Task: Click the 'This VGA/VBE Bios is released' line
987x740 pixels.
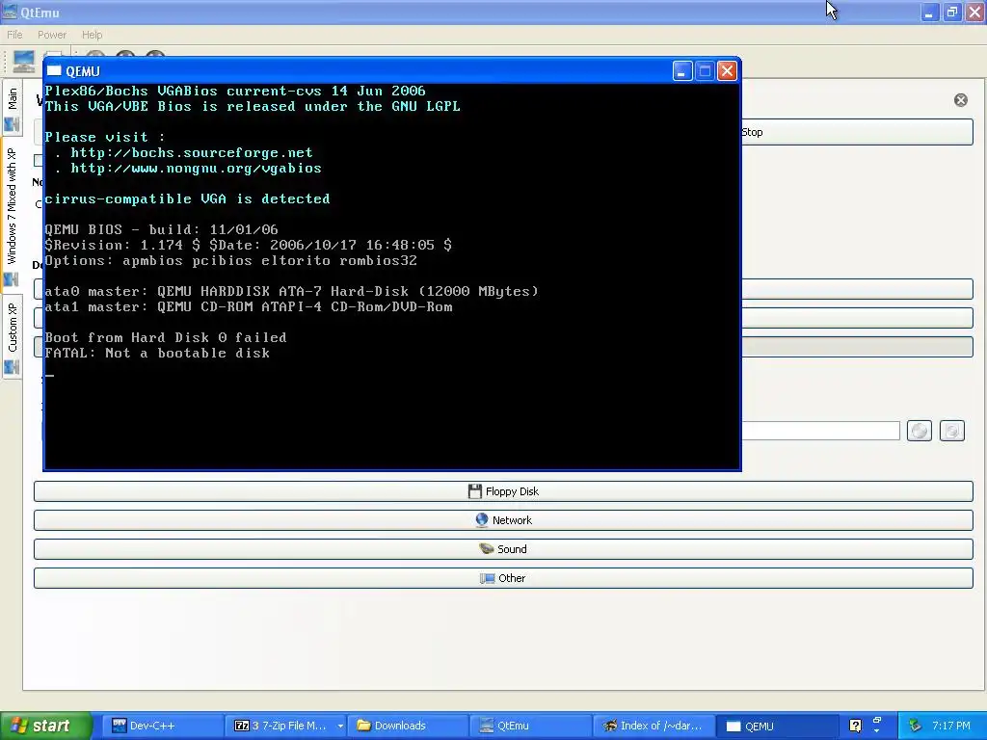Action: coord(253,106)
